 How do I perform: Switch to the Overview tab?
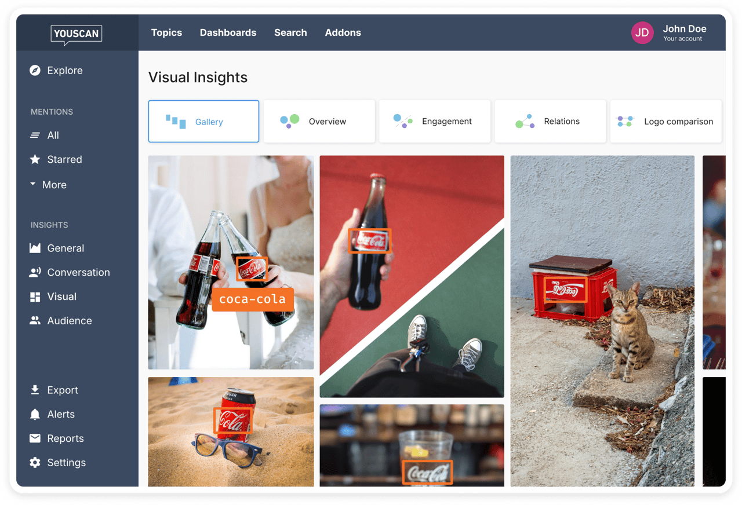[319, 122]
